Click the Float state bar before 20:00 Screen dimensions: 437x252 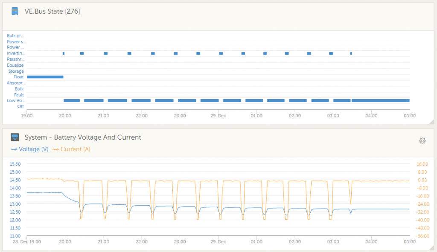pos(45,77)
